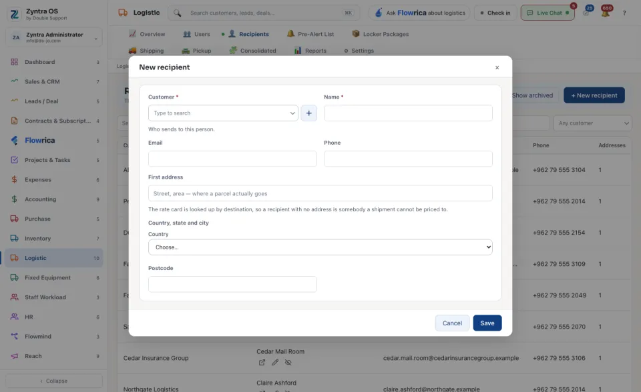Focus the Name input field
The image size is (641, 392).
point(408,113)
